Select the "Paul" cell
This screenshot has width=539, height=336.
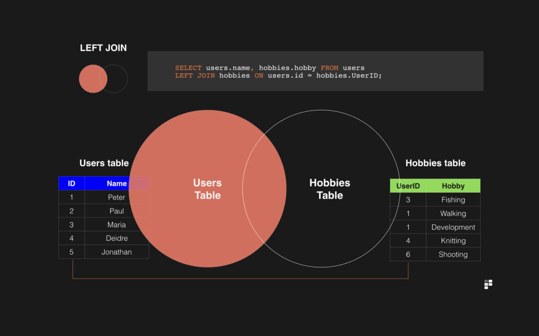[x=116, y=211]
